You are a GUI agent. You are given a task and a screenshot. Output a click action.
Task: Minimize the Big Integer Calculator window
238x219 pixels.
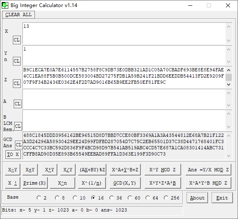(x=190, y=5)
